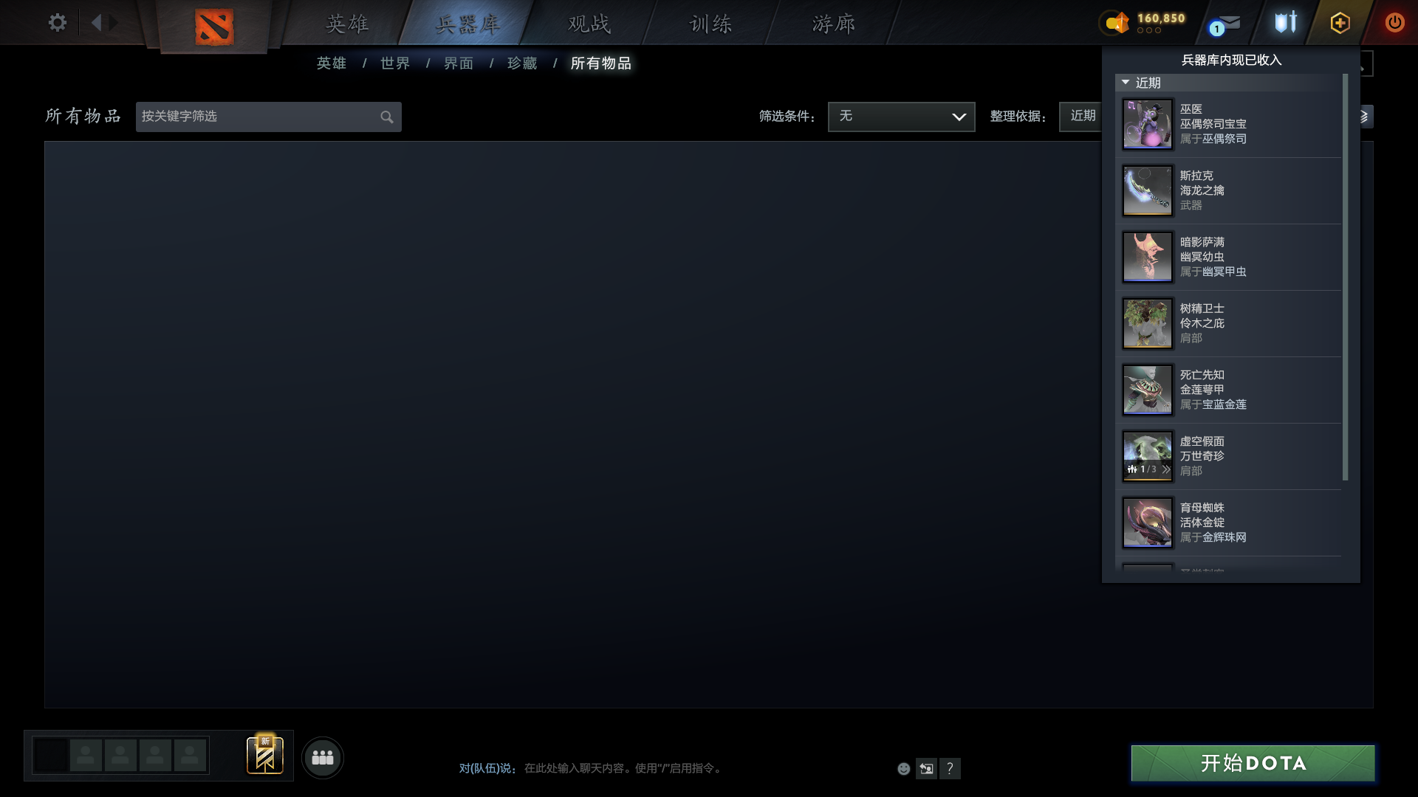
Task: Open the 珍藏 sub-navigation link
Action: click(x=522, y=63)
